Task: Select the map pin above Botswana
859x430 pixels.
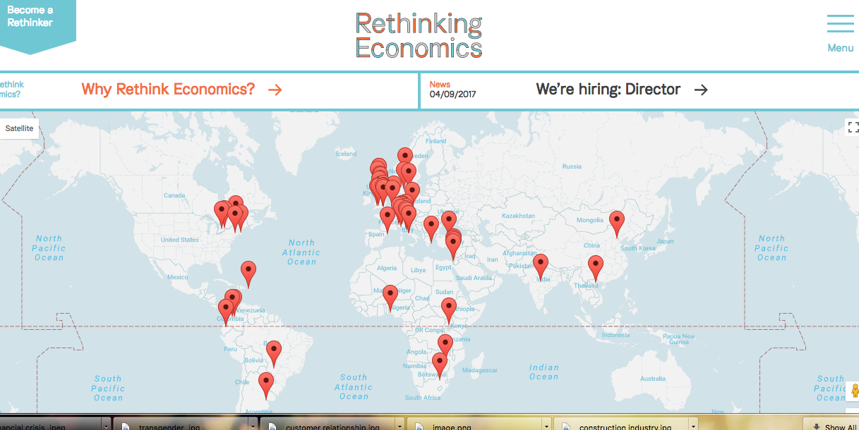Action: [440, 366]
